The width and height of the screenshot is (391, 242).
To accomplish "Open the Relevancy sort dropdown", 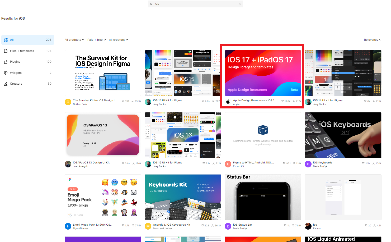I will [x=373, y=40].
